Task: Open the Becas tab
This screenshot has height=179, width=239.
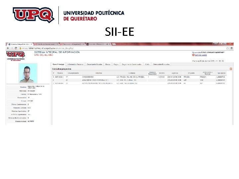Action: click(108, 64)
